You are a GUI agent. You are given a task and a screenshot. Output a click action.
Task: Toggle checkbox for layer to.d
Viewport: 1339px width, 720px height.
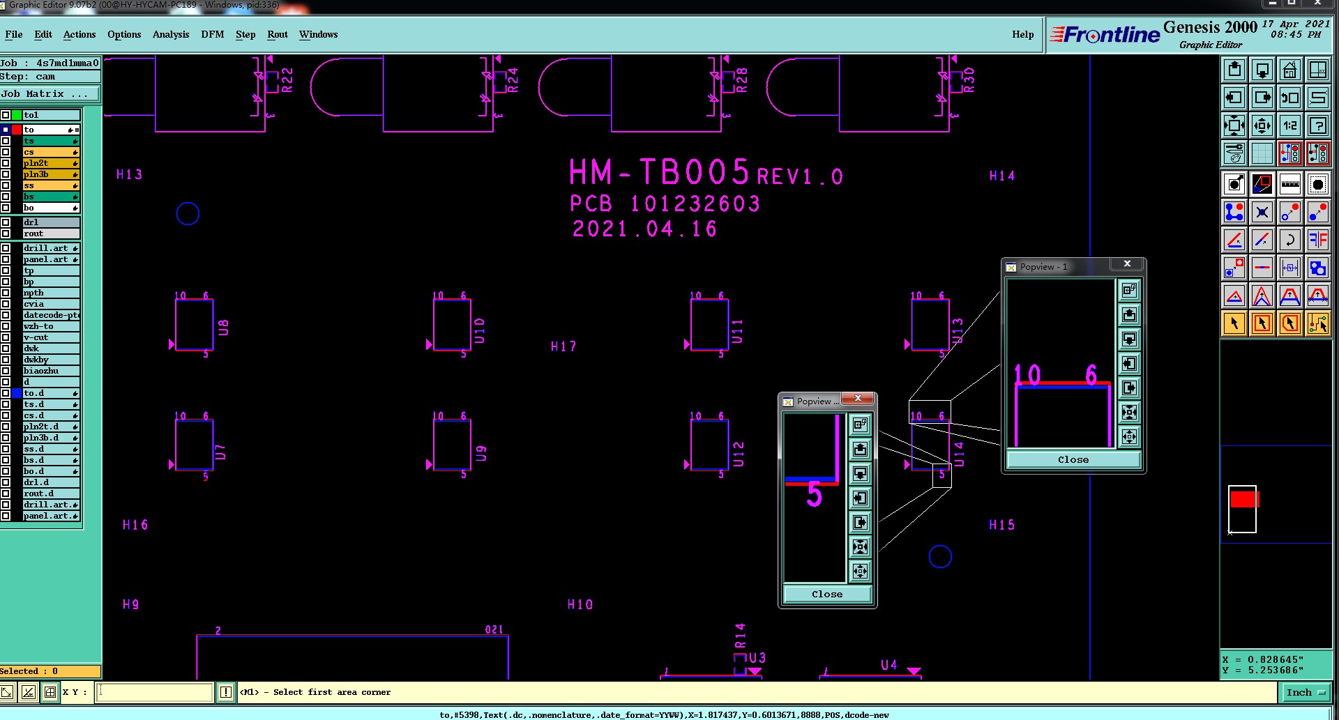point(6,393)
